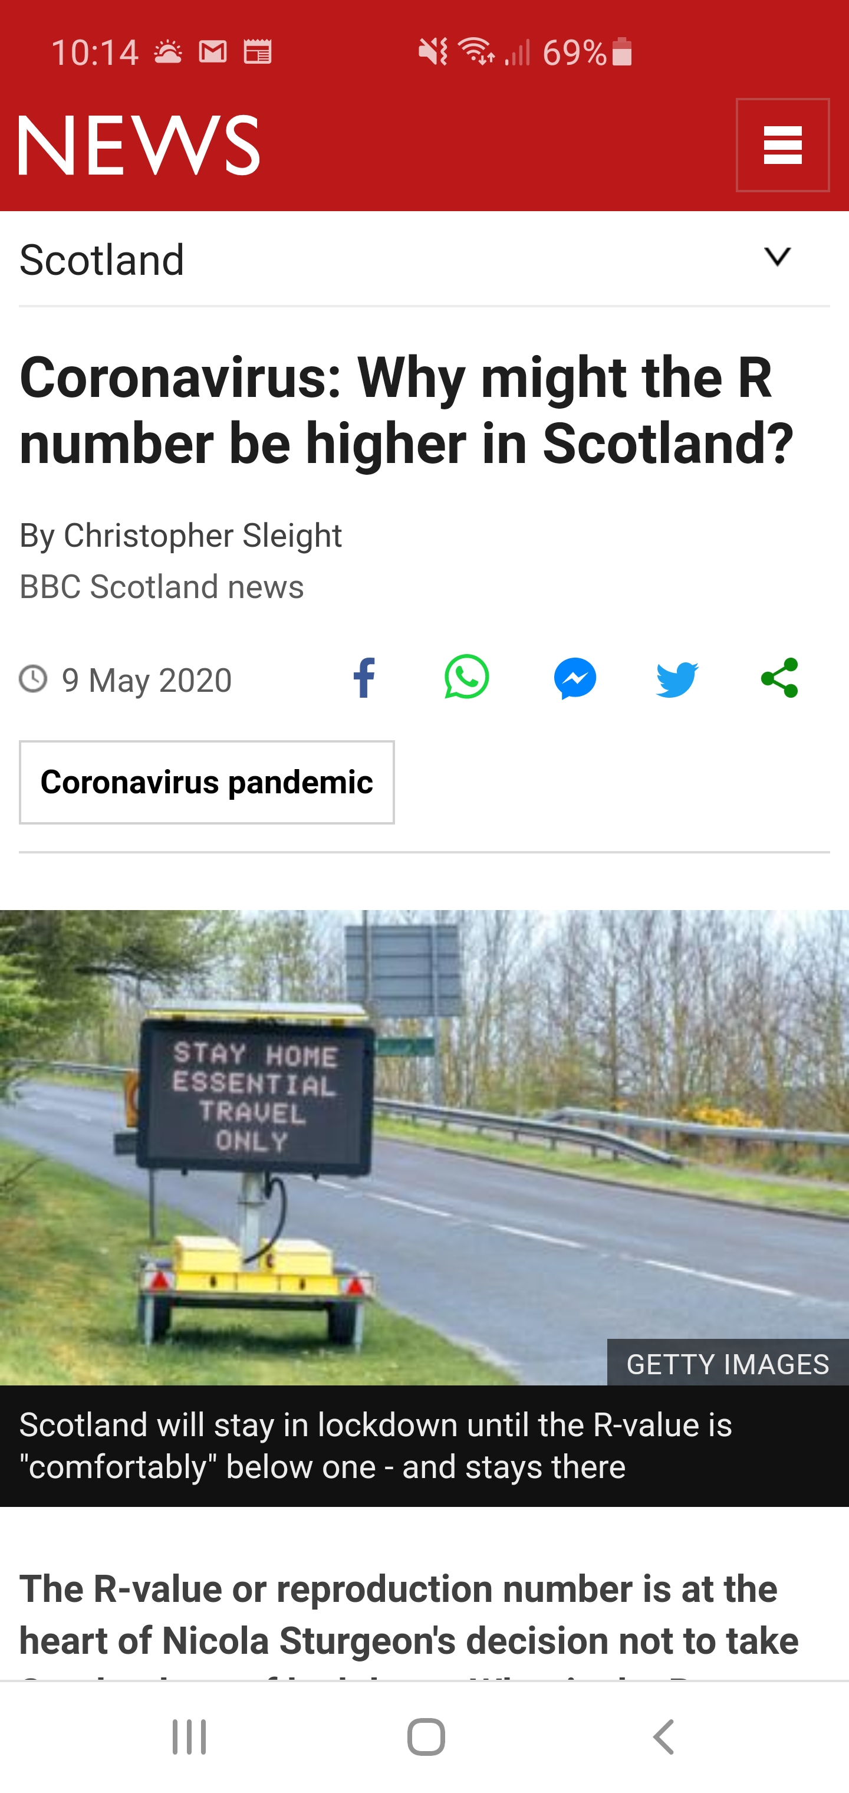Open the recent apps button
This screenshot has height=1793, width=849.
189,1736
